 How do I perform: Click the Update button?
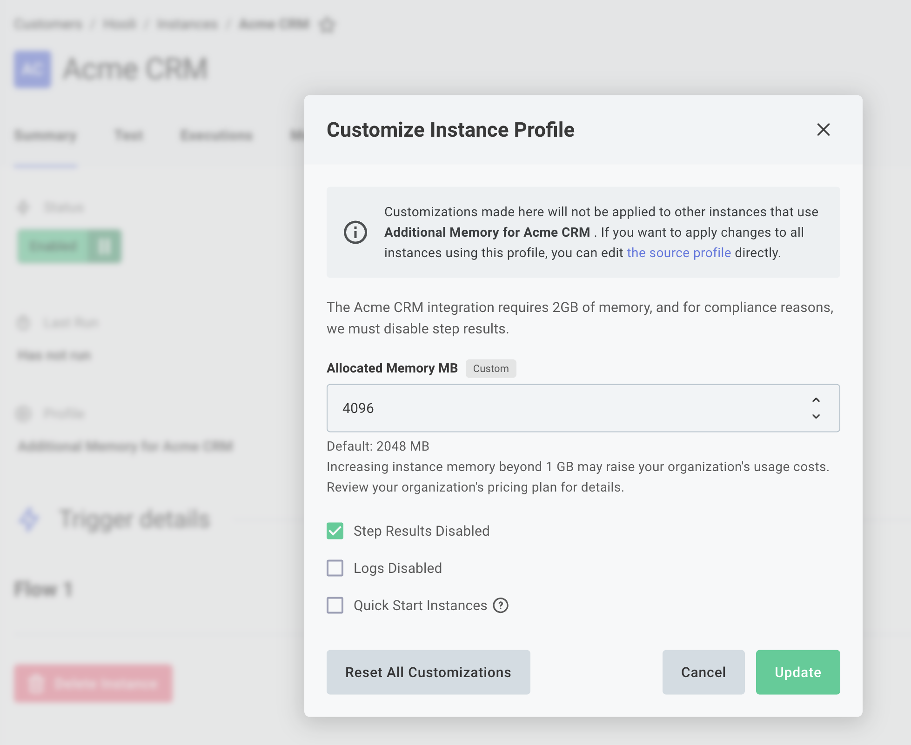[x=797, y=672]
